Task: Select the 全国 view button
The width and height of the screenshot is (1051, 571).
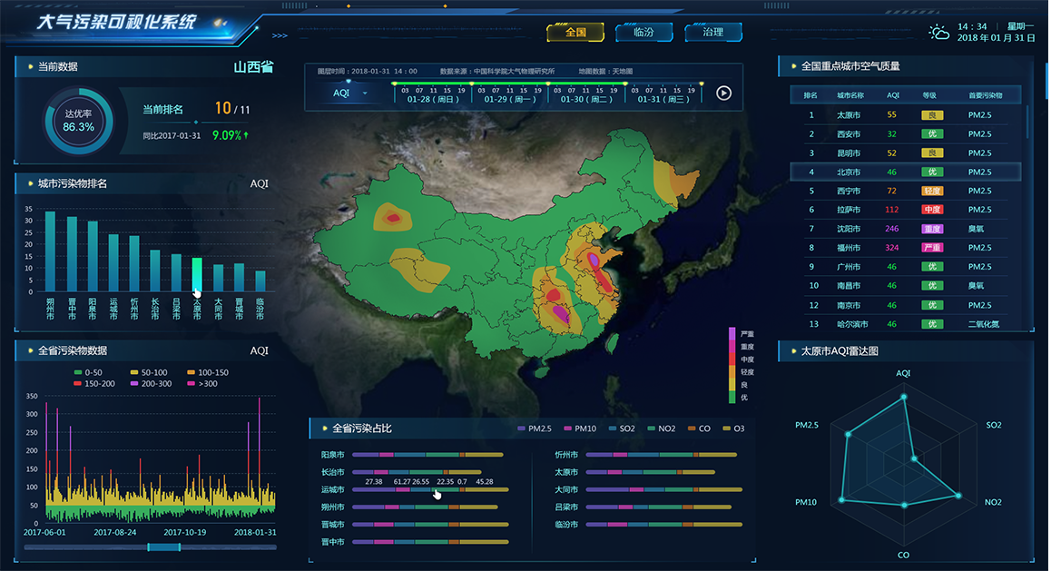Action: click(575, 33)
